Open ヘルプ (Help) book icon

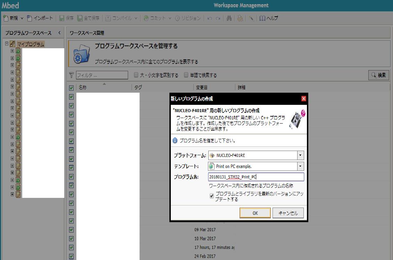pyautogui.click(x=262, y=18)
